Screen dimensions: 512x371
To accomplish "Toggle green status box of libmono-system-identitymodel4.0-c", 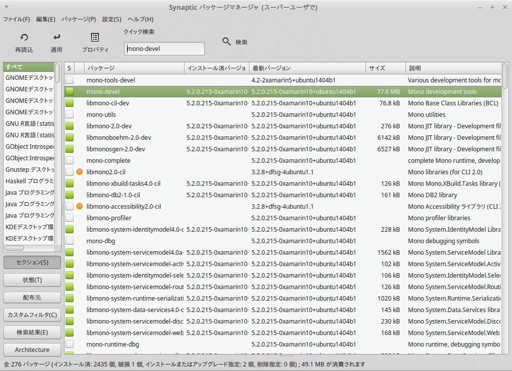I will [69, 229].
